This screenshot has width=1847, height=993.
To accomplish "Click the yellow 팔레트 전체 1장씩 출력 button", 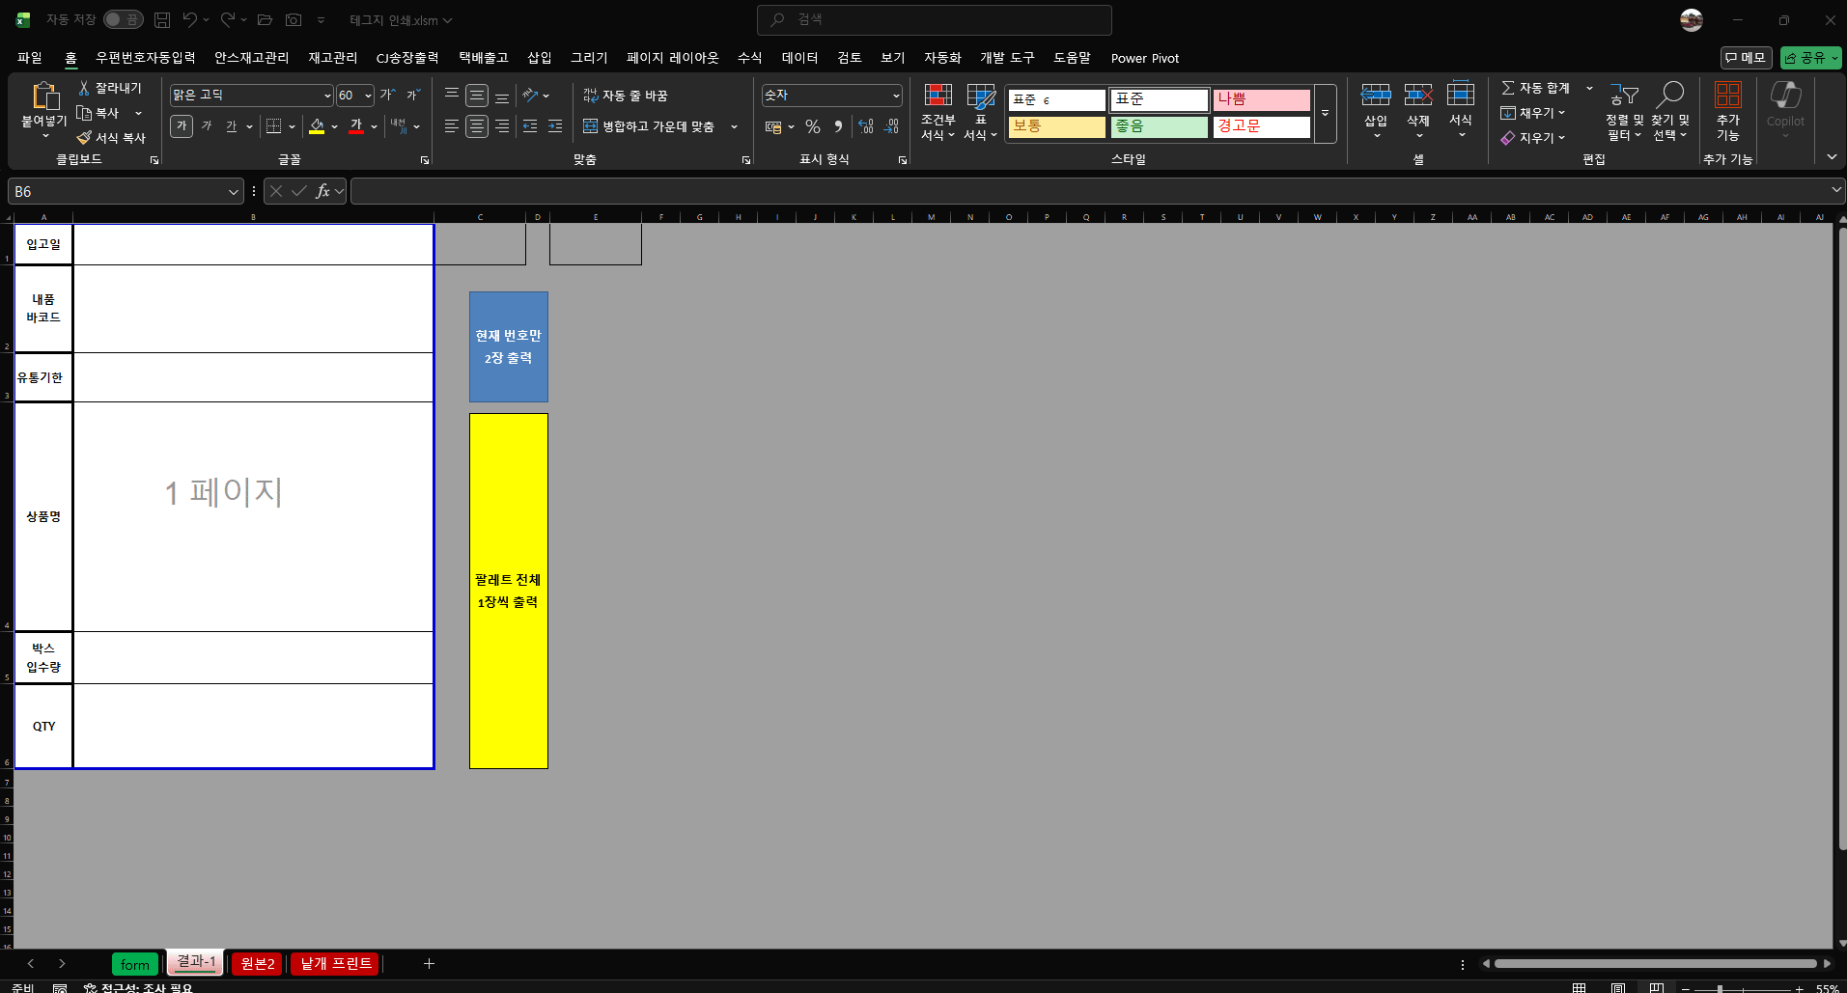I will (508, 591).
